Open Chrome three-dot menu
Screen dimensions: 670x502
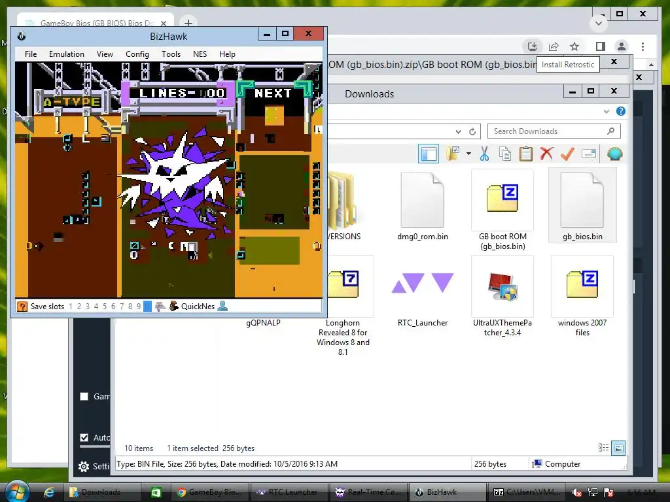point(643,46)
